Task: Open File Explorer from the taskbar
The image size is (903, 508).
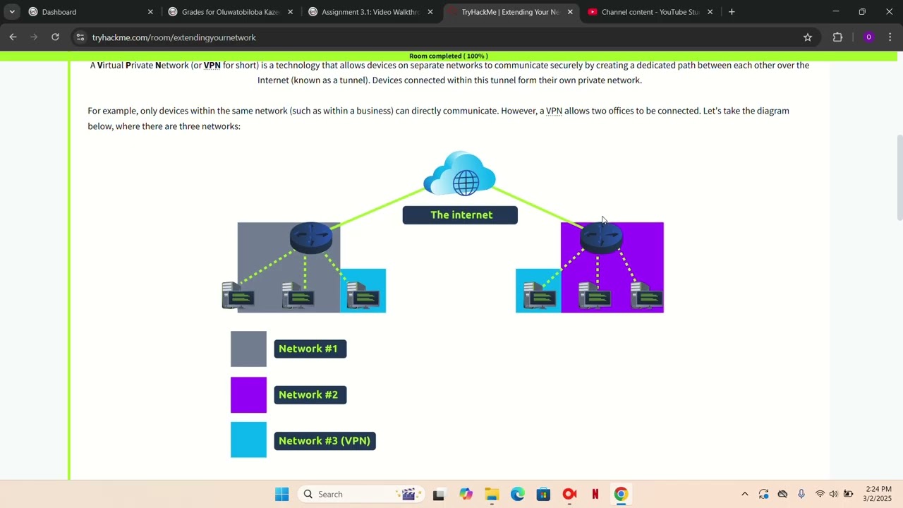Action: pos(492,494)
